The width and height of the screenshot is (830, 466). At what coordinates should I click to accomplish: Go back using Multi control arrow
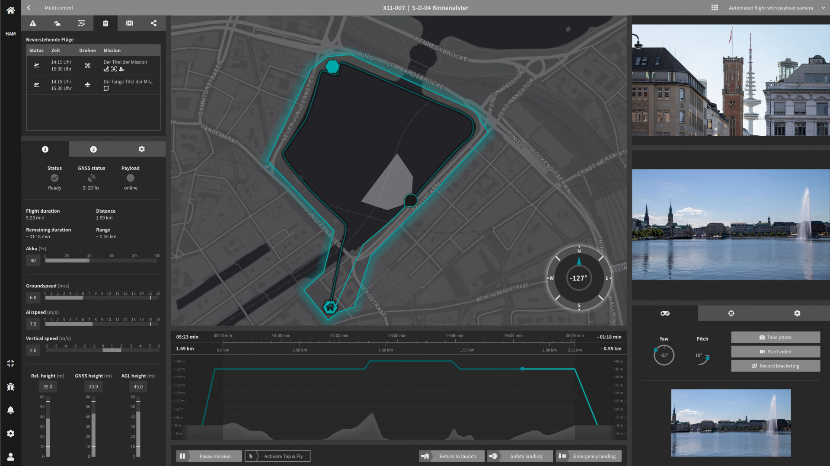click(x=29, y=8)
